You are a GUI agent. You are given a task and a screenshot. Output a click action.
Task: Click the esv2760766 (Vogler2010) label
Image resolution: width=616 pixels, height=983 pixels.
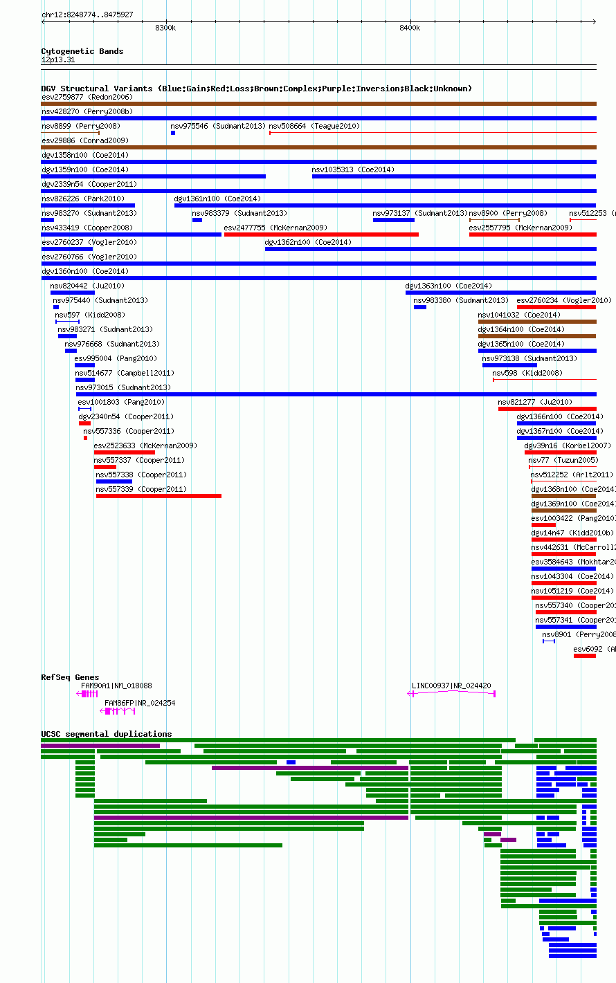pyautogui.click(x=89, y=257)
